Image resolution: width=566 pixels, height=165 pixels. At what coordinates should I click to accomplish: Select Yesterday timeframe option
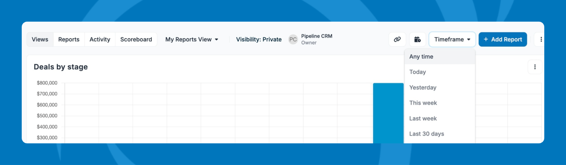click(x=423, y=88)
